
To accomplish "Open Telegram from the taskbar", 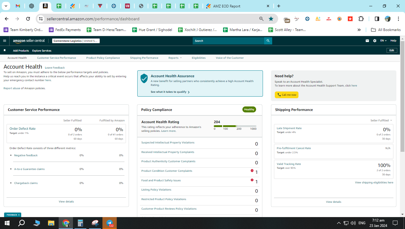I will [x=110, y=223].
